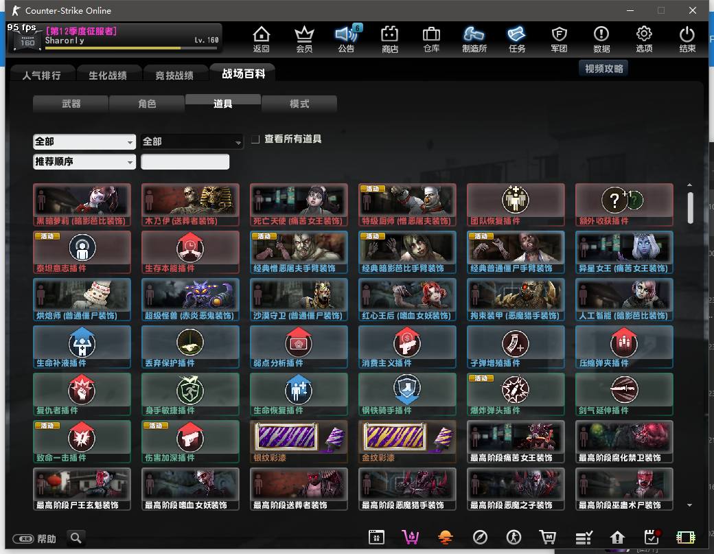Open the 烘焙师 (普通僵尸装饰) item
714x554 pixels.
(82, 299)
